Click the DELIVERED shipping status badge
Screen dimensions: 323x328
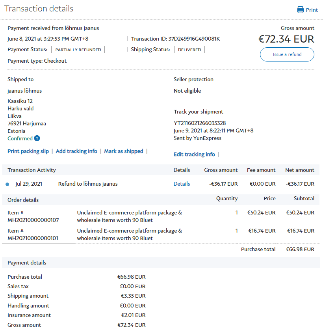pyautogui.click(x=189, y=50)
